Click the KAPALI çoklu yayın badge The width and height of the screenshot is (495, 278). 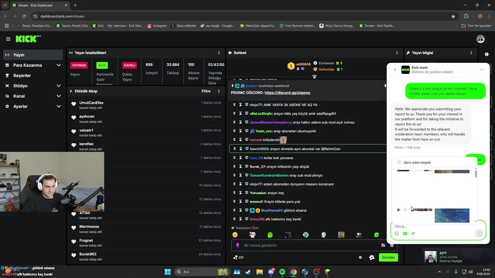(129, 65)
